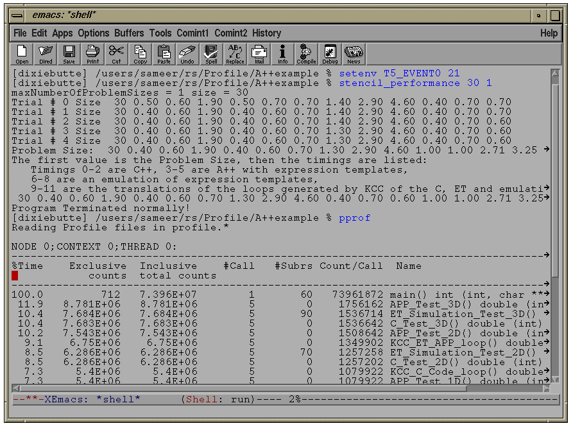Screen dimensions: 573x428
Task: Open the window menu button in title bar
Action: (x=17, y=15)
